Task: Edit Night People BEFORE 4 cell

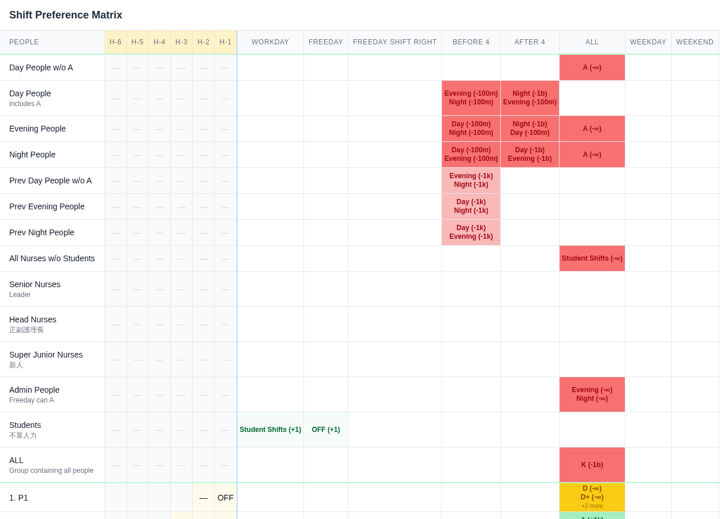Action: [x=471, y=155]
